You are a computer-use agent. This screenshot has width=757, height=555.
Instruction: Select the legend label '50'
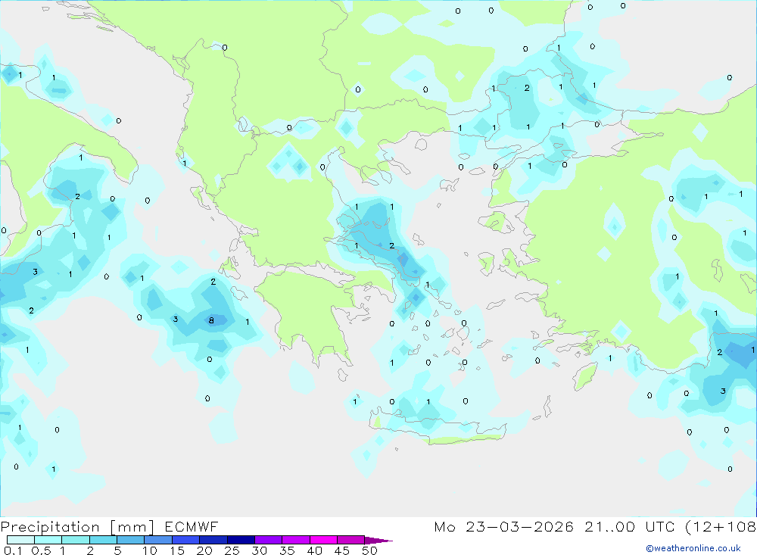[x=370, y=550]
